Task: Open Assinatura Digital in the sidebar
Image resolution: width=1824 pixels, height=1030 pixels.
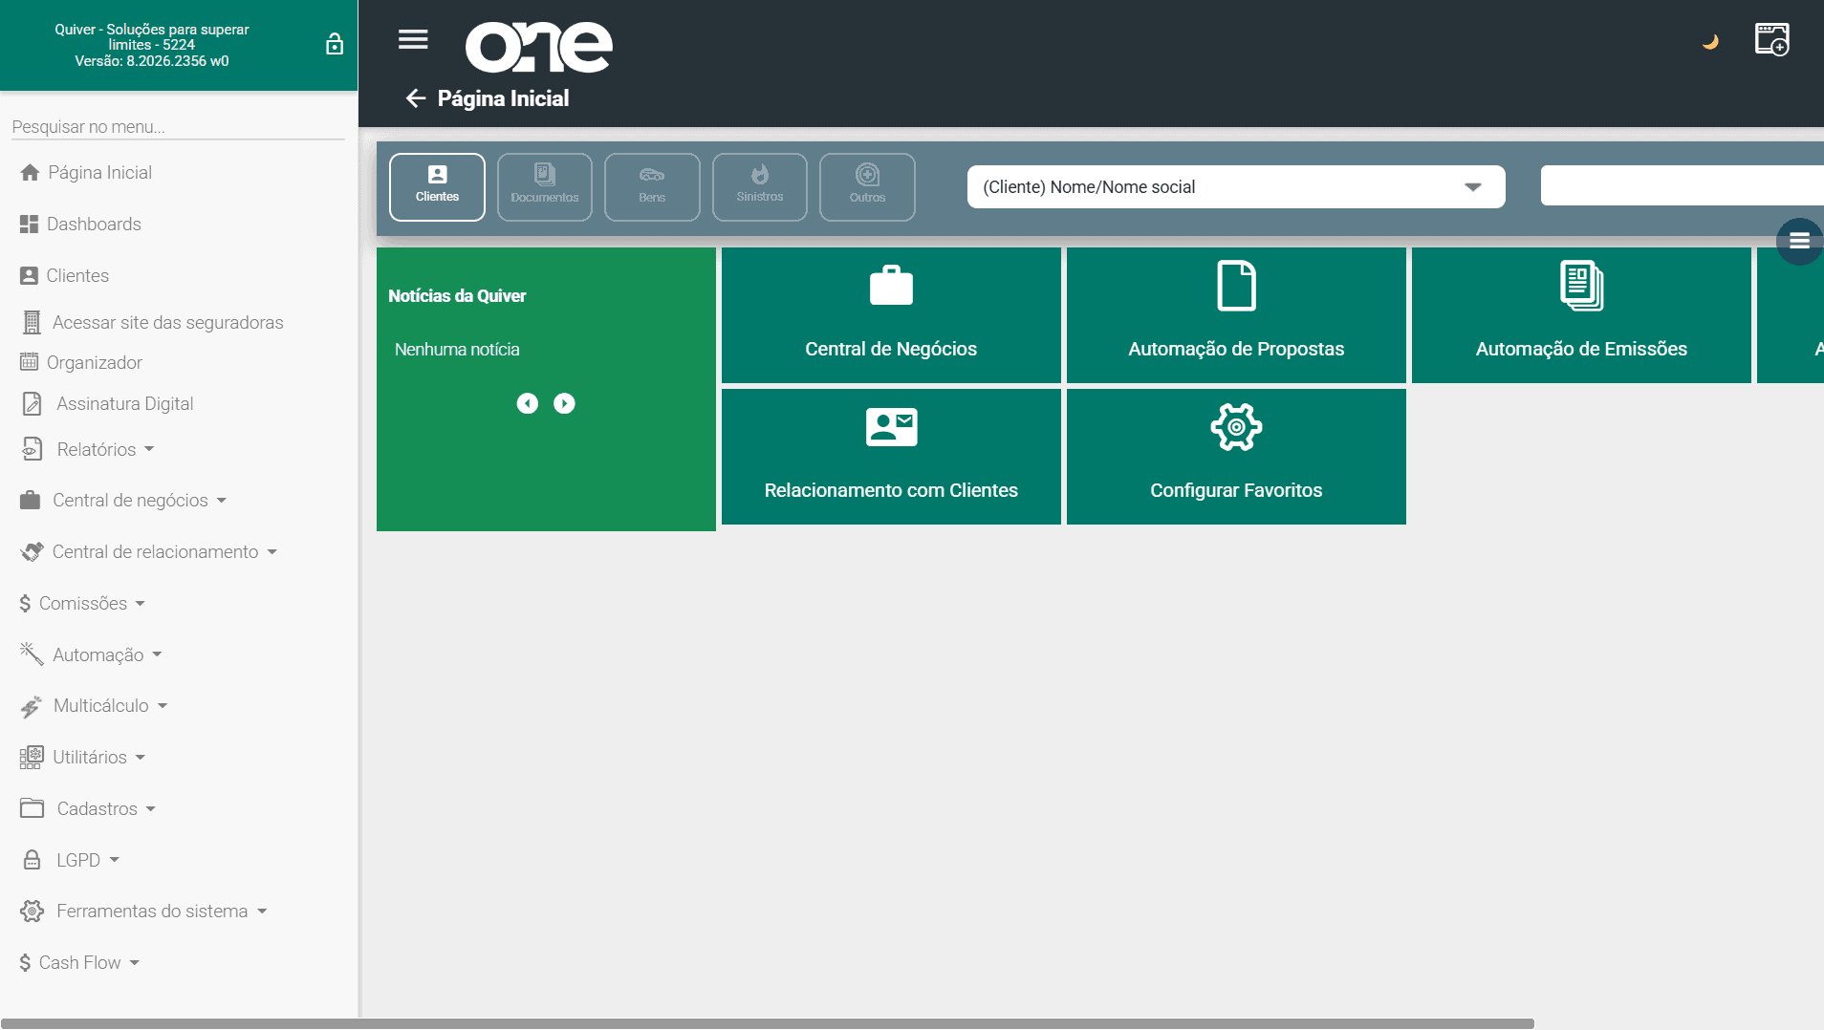Action: (x=124, y=403)
